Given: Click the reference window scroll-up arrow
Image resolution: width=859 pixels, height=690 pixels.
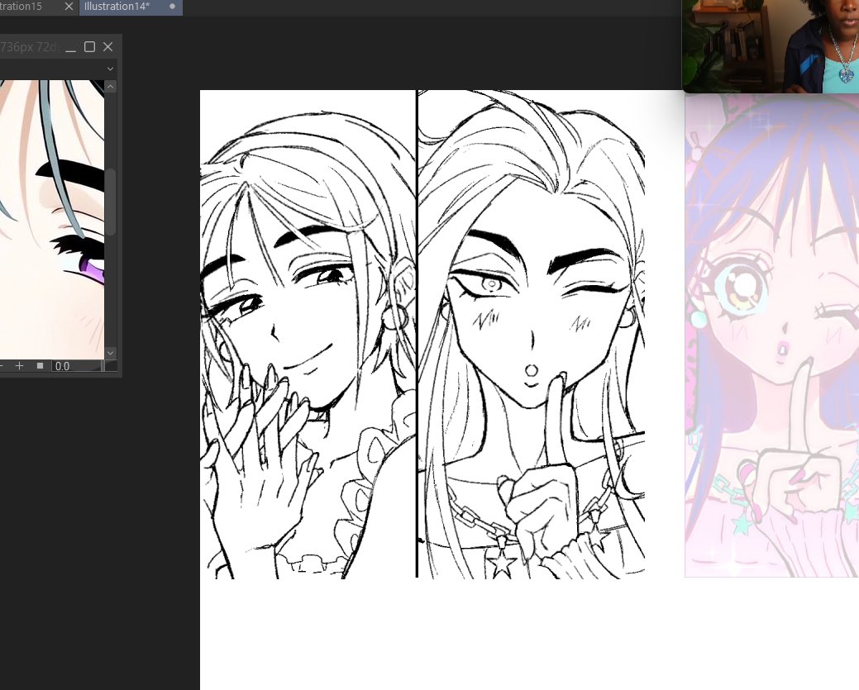Looking at the screenshot, I should click(x=111, y=87).
